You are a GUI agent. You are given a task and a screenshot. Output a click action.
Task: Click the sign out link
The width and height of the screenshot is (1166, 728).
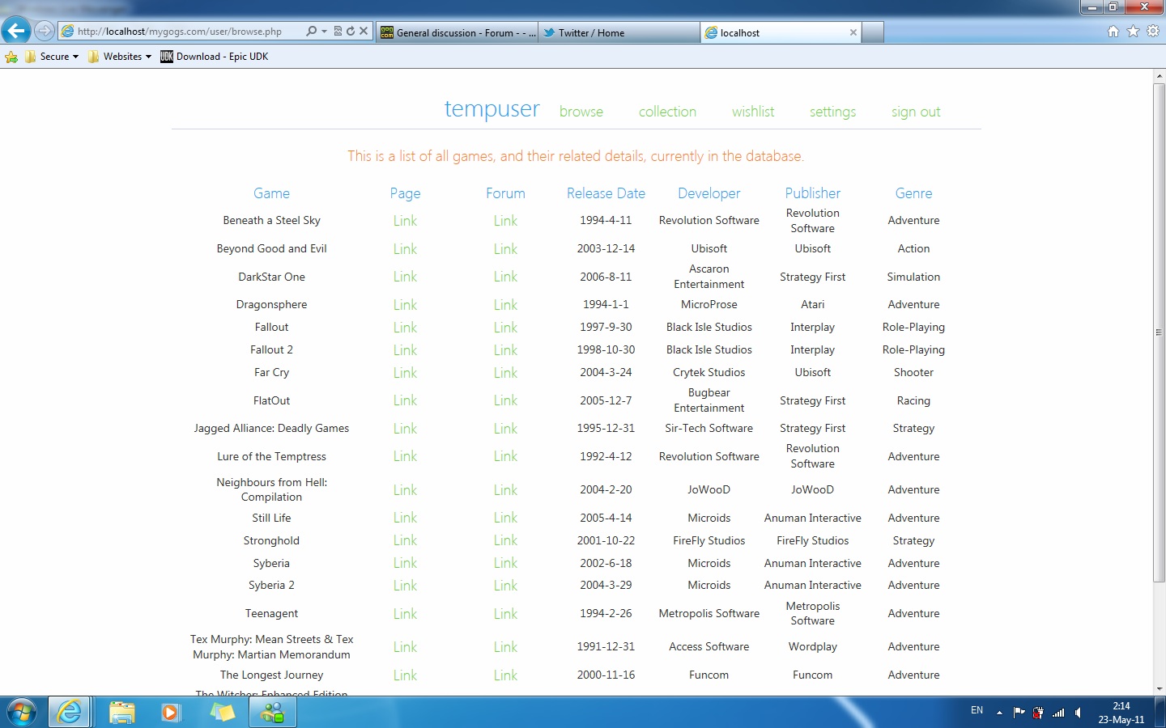(916, 112)
